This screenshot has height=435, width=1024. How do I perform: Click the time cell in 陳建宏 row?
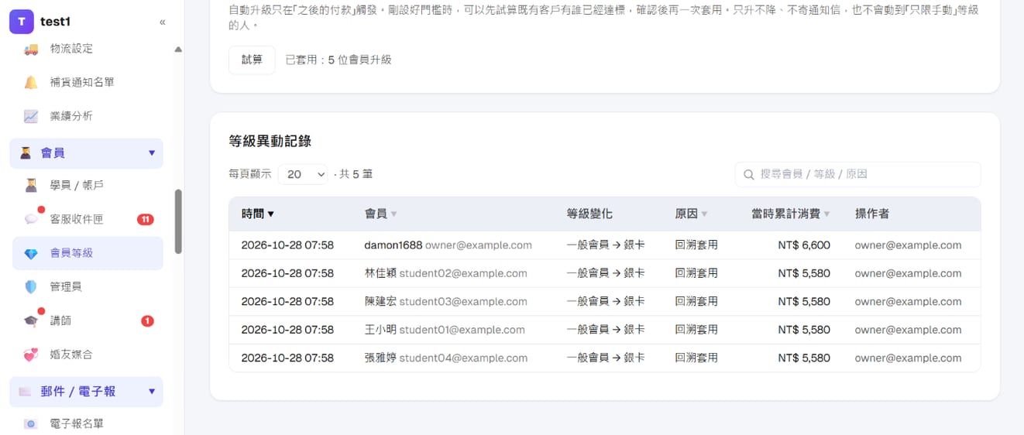click(287, 302)
